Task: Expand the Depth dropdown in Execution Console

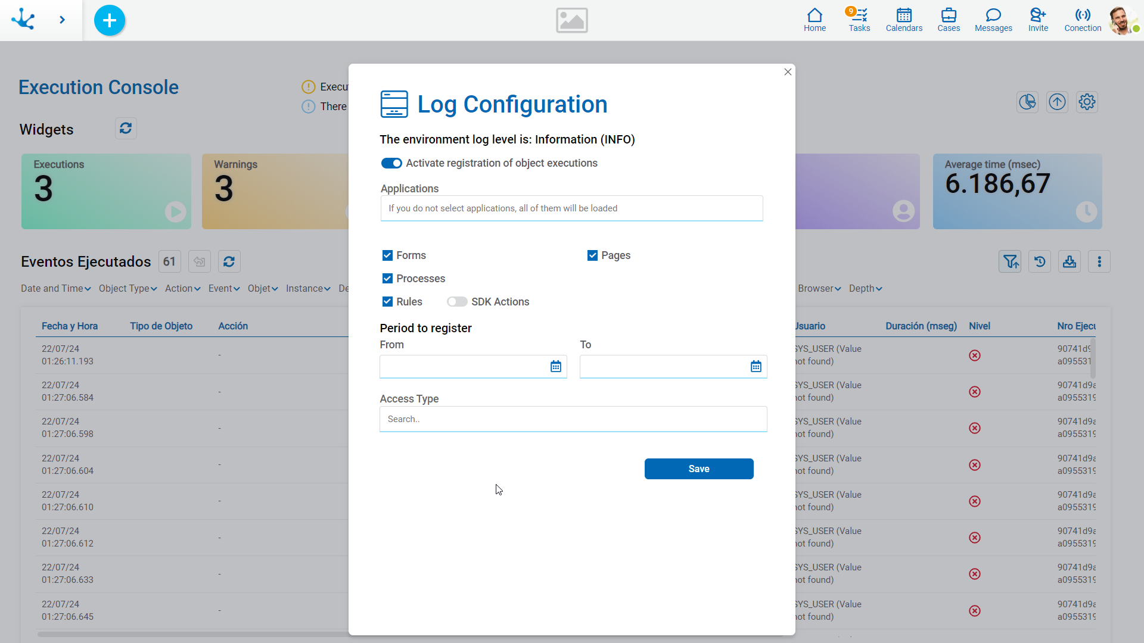Action: tap(865, 288)
